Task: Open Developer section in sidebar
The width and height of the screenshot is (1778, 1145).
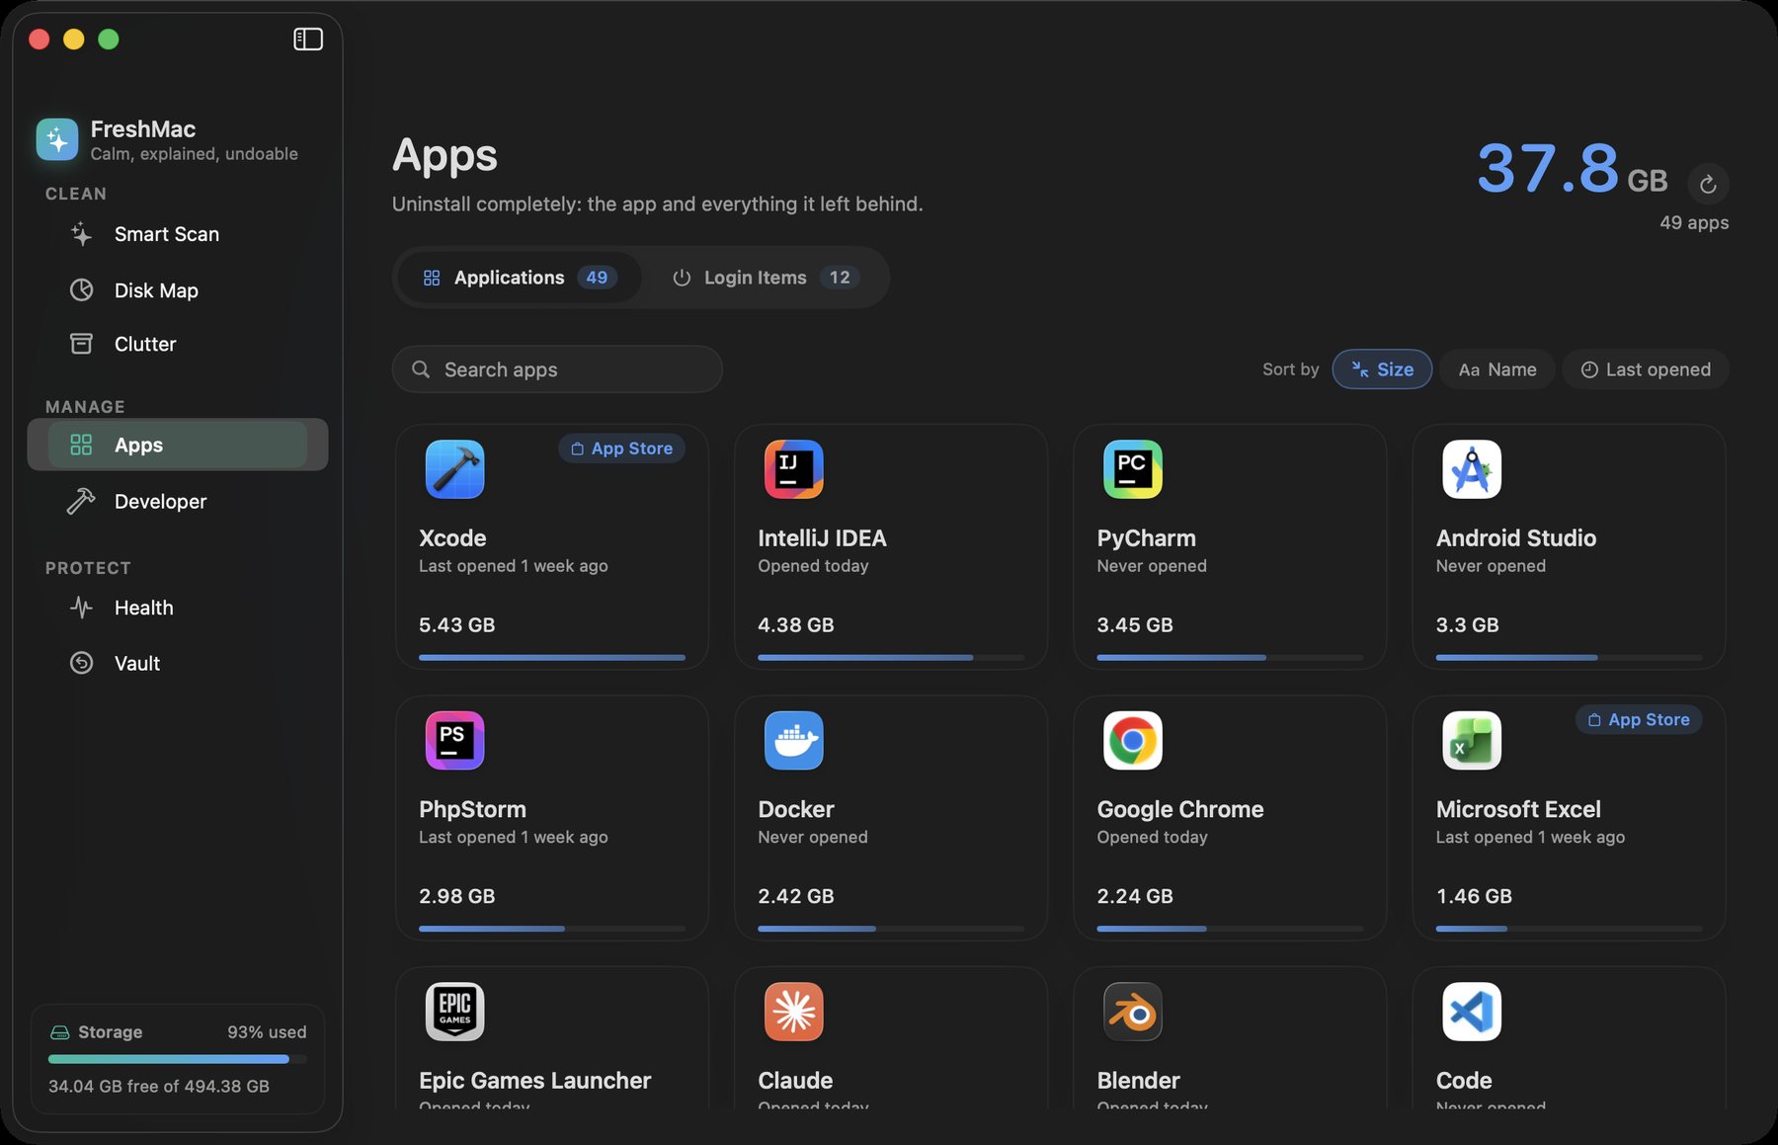Action: [x=178, y=501]
